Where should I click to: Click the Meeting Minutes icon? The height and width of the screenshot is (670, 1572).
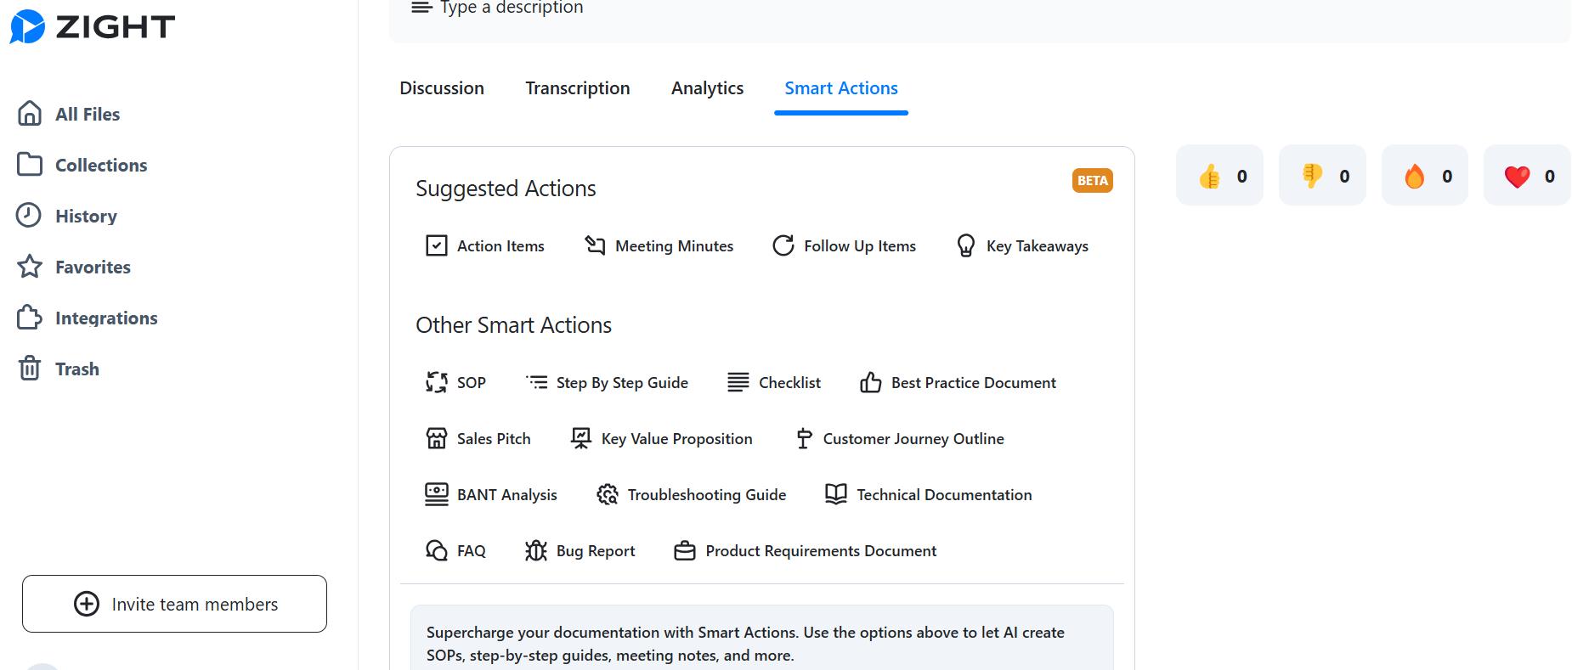[x=595, y=245]
